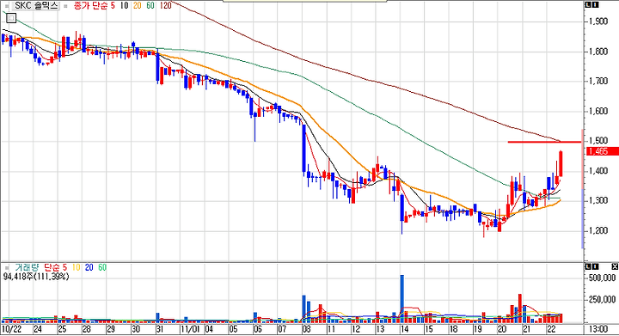619x336 pixels.
Task: Click the 08 date axis label
Action: (x=306, y=329)
